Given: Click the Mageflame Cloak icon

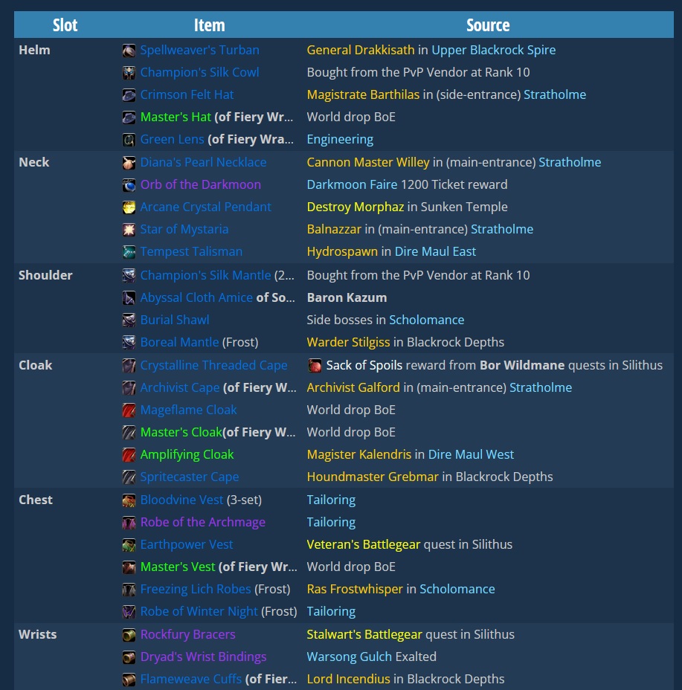Looking at the screenshot, I should (x=129, y=410).
